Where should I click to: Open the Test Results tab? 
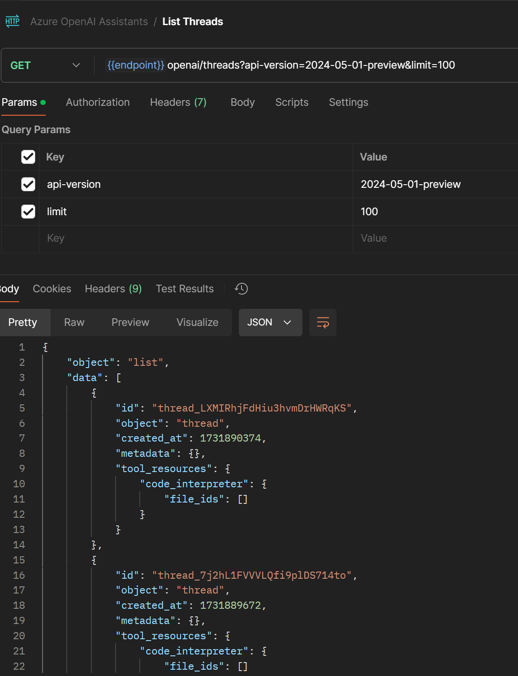(185, 289)
